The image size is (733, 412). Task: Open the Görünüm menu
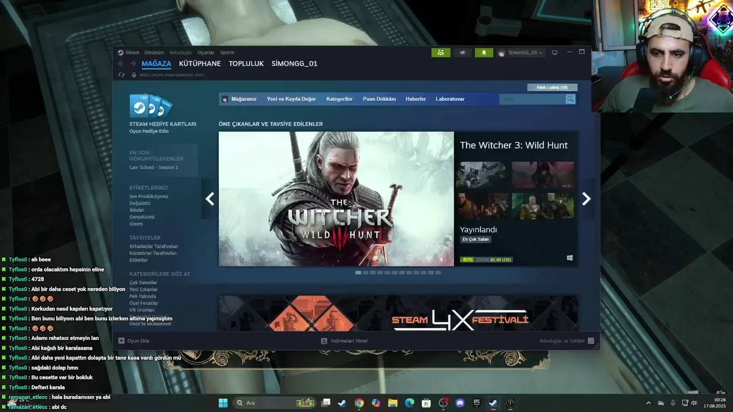pos(154,53)
